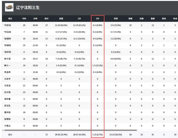Viewport: 178px width, 138px height.
Task: Select the 3分 column header
Action: click(x=98, y=19)
